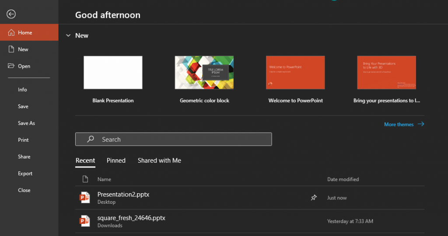Click 'Yesterday at 7:33 AM' date entry
Screen dimensions: 448x236
(x=350, y=221)
